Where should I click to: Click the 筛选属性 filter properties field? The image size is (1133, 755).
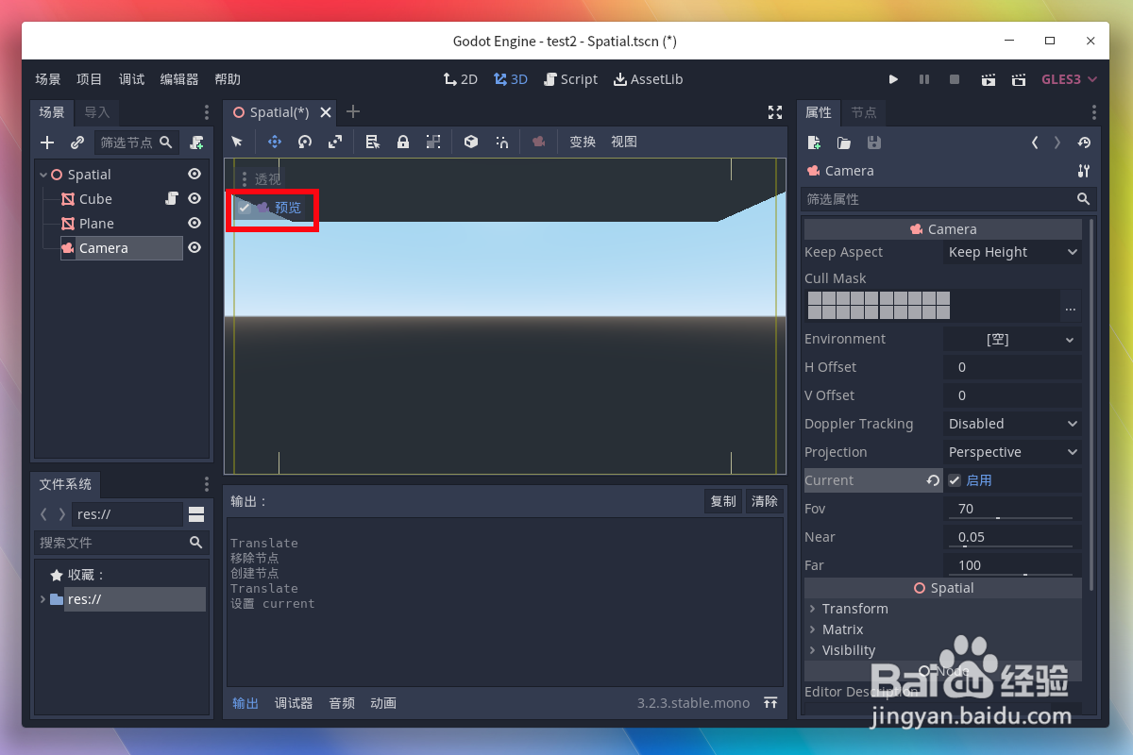(947, 199)
